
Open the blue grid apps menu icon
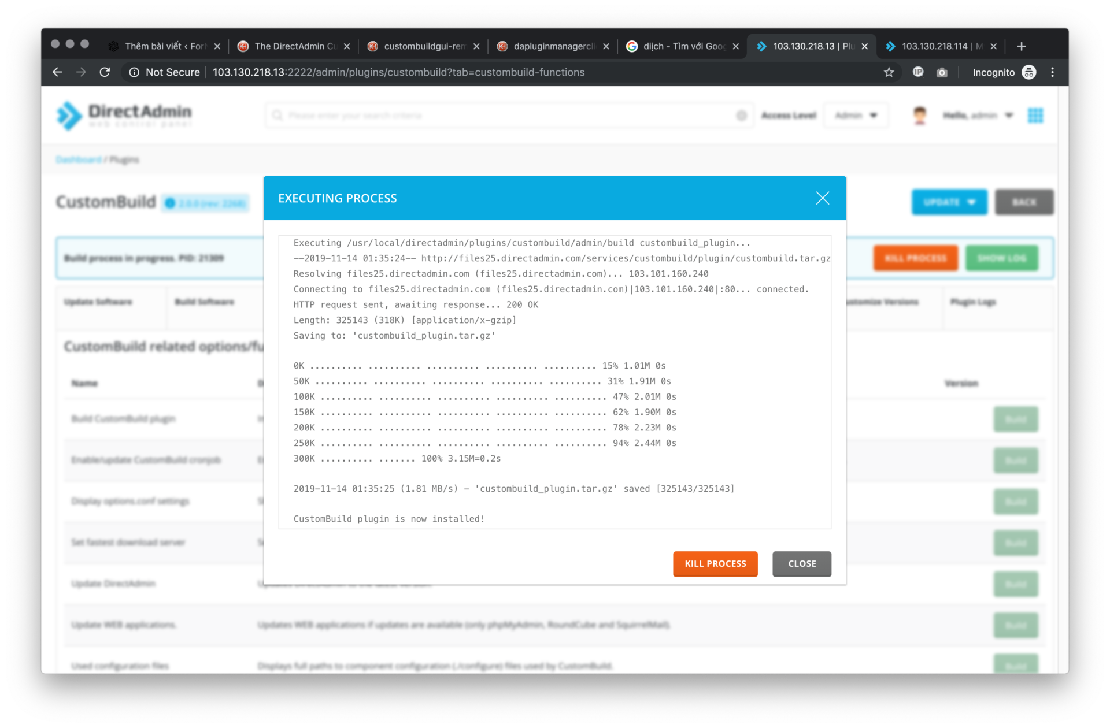(x=1035, y=116)
